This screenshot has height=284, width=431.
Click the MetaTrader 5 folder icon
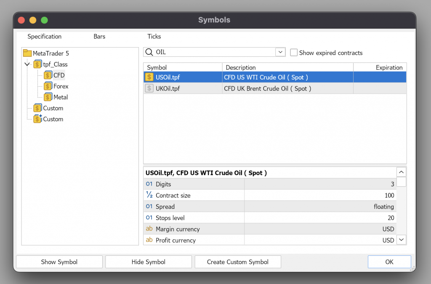pos(27,53)
